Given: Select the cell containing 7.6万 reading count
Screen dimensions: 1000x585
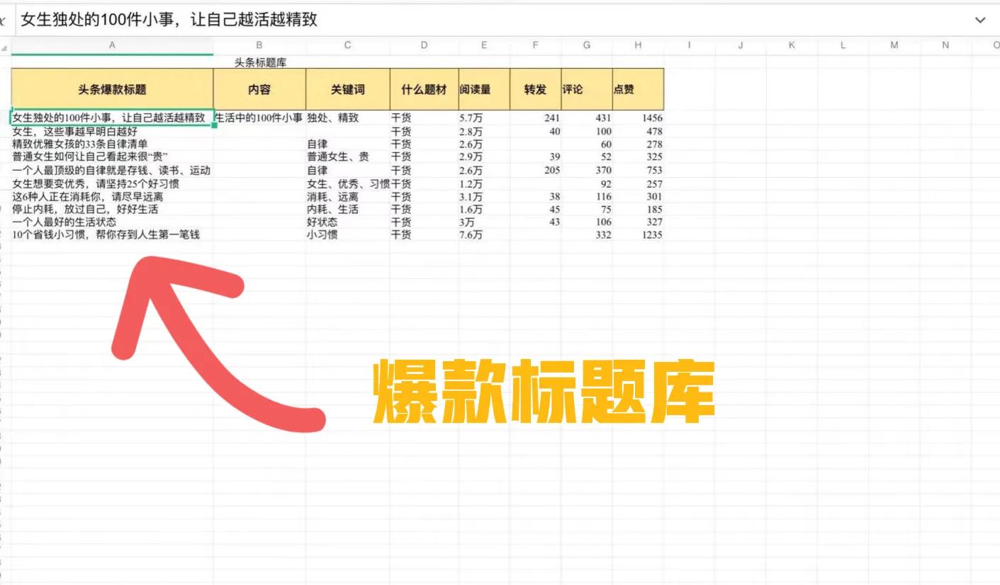Looking at the screenshot, I should click(484, 234).
